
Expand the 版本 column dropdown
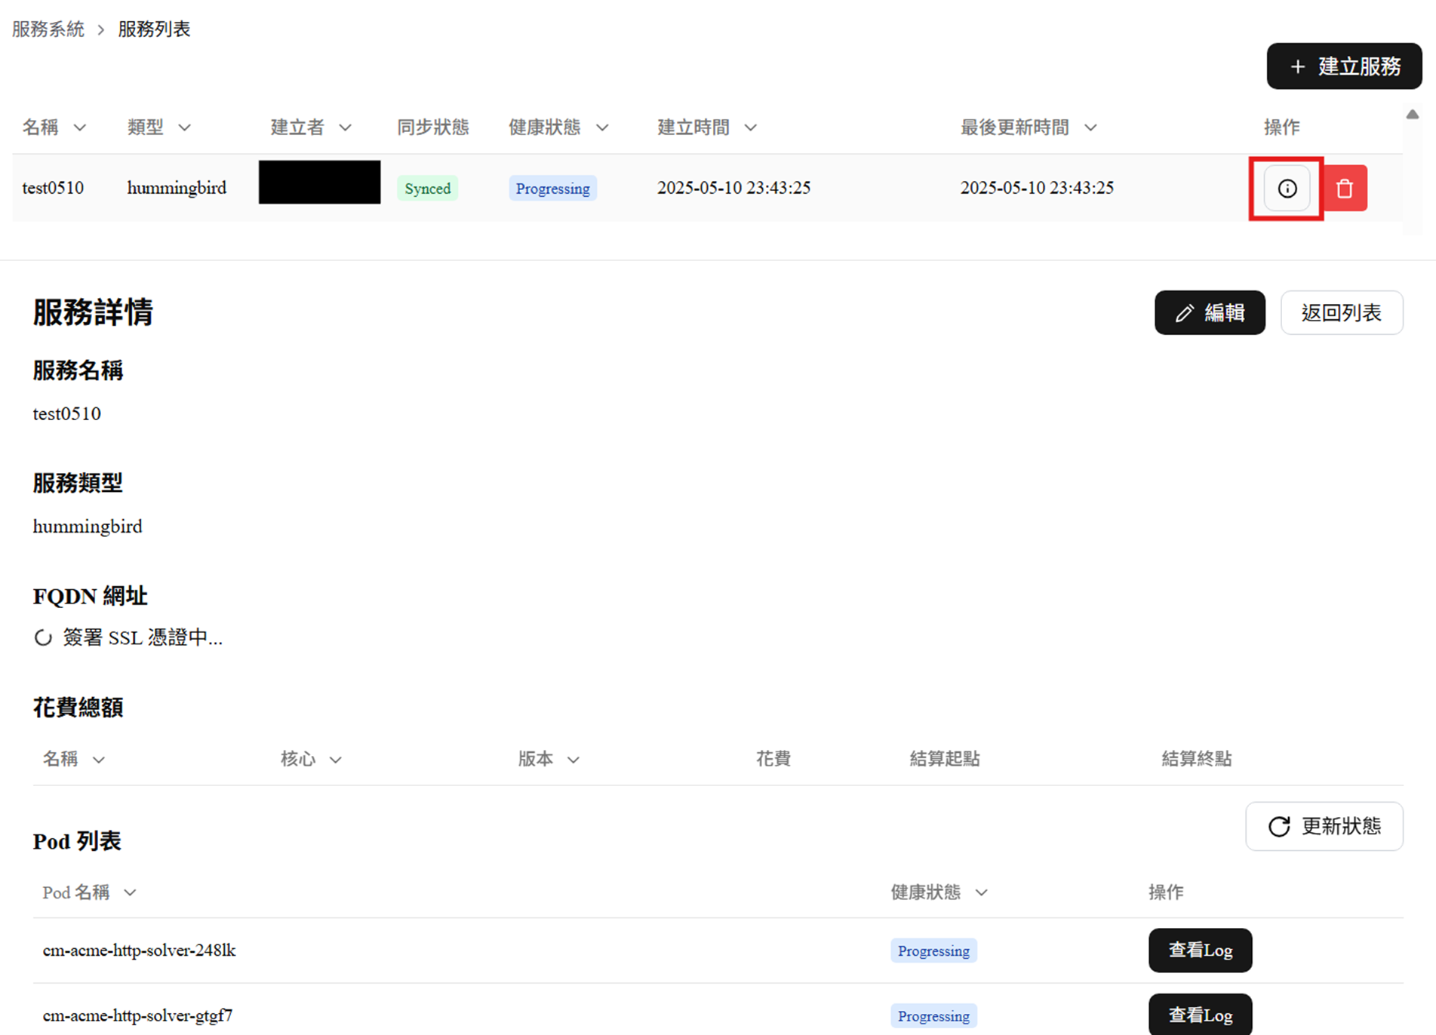click(x=573, y=760)
